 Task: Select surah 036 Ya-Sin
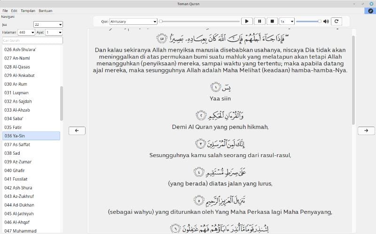[31, 136]
